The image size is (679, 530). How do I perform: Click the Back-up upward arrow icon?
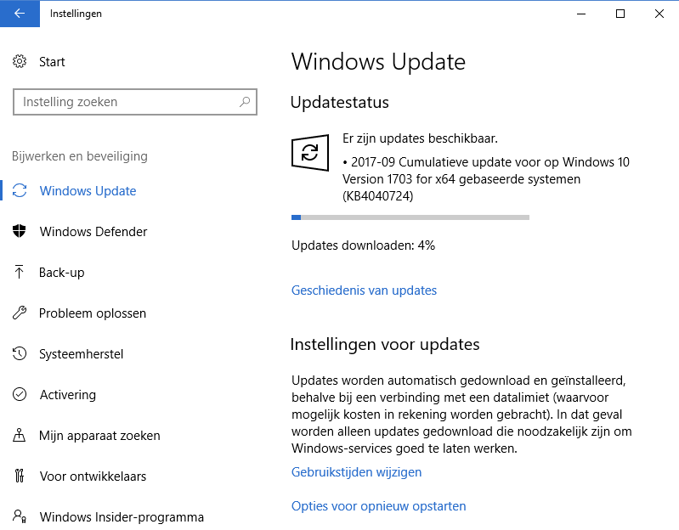19,272
